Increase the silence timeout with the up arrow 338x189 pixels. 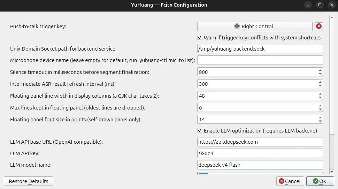[x=320, y=70]
